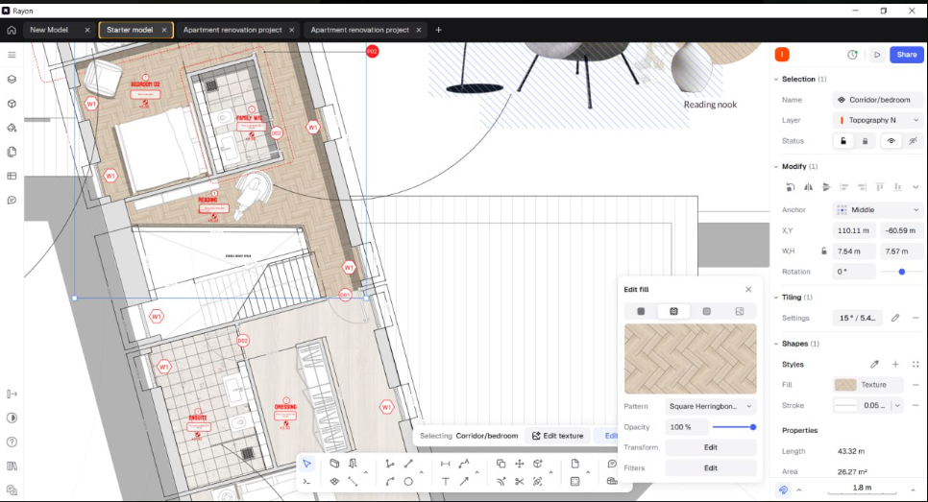Collapse the Tiling section
Image resolution: width=928 pixels, height=502 pixels.
[x=776, y=298]
